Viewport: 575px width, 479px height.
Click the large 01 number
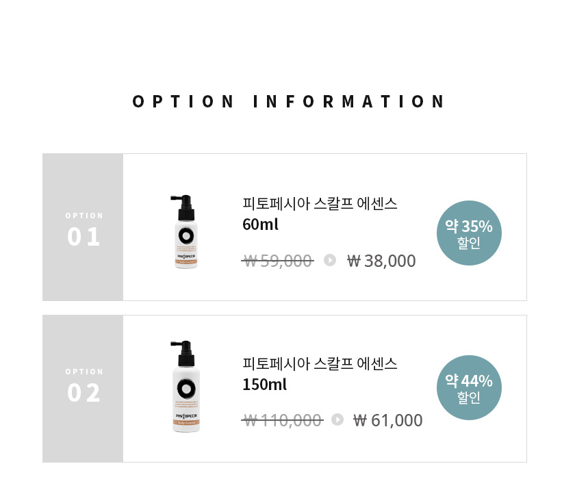click(x=84, y=237)
